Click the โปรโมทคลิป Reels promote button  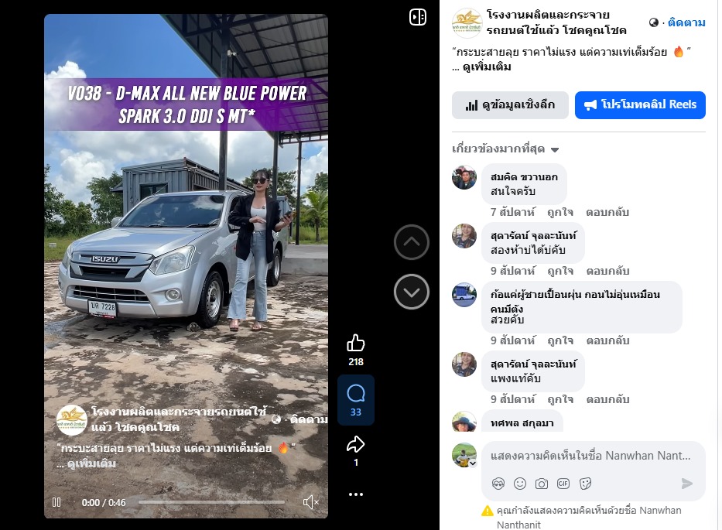(640, 105)
